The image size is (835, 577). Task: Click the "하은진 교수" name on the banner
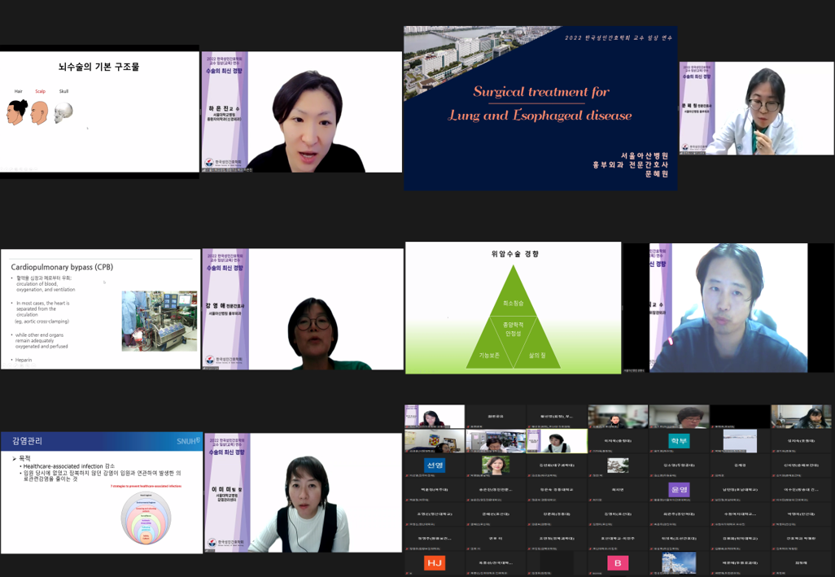coord(224,108)
